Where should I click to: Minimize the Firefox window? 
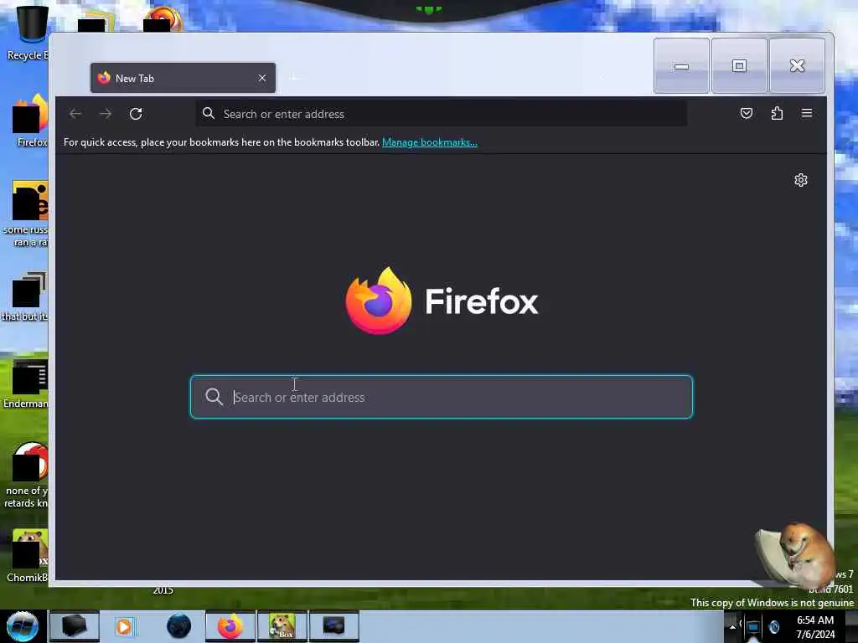click(x=681, y=66)
